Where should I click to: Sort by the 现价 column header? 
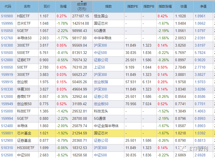point(47,7)
